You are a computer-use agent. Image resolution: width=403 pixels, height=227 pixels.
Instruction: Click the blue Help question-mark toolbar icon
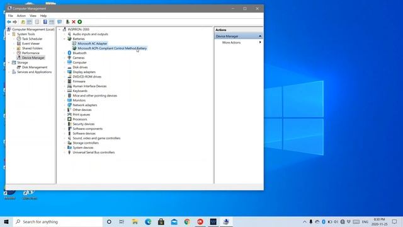point(45,22)
